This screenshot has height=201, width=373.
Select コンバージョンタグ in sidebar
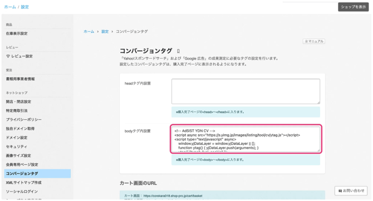point(37,173)
